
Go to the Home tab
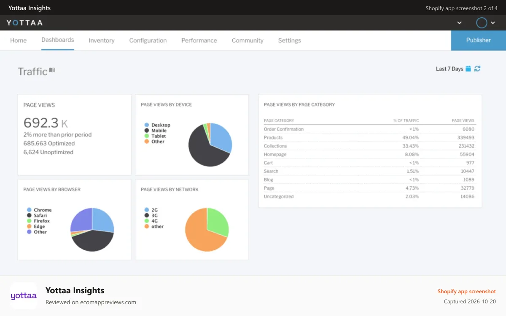[18, 40]
